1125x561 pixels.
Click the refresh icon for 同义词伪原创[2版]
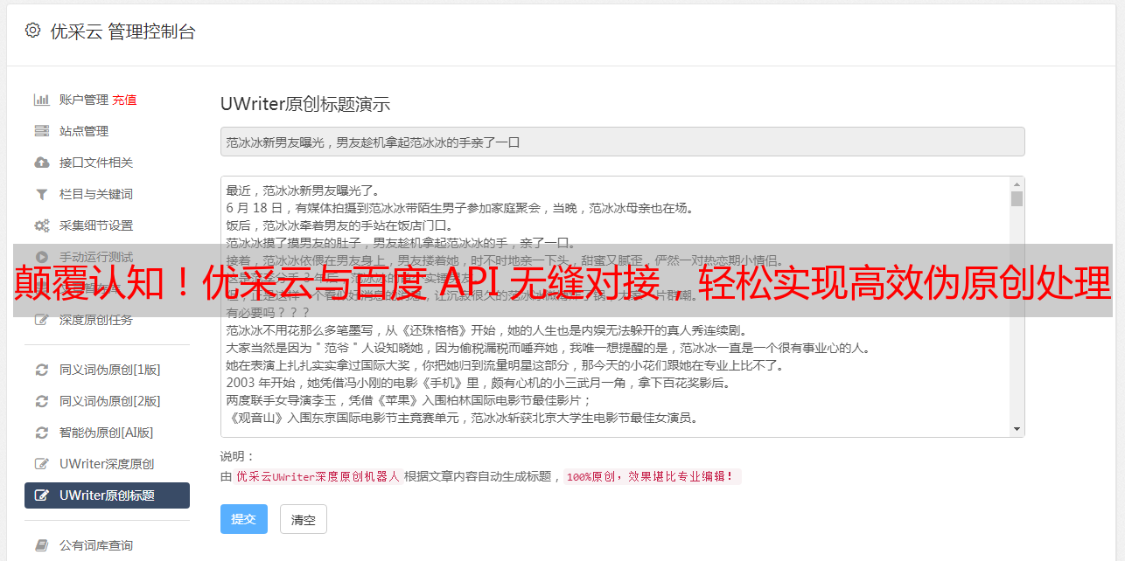click(x=41, y=401)
